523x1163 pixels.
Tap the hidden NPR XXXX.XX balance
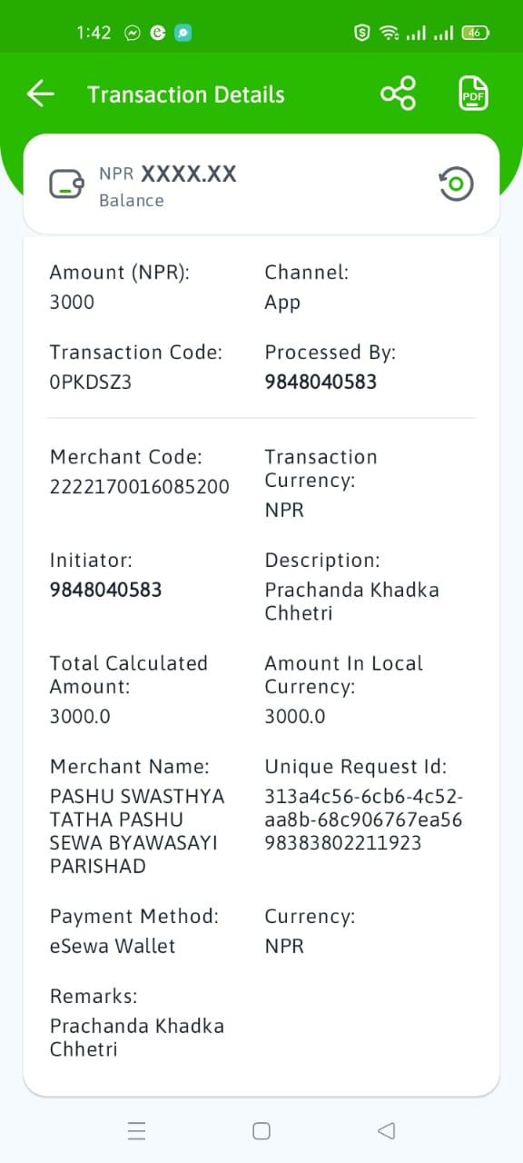pos(168,174)
